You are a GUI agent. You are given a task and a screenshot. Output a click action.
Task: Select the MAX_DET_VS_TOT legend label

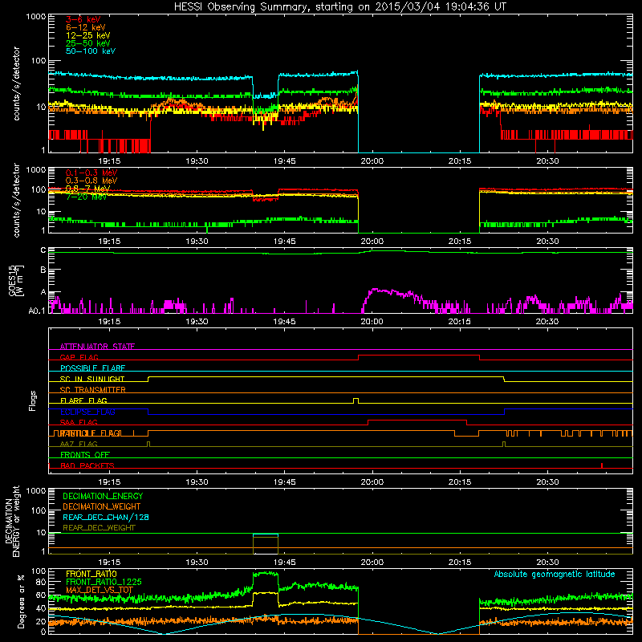(100, 590)
